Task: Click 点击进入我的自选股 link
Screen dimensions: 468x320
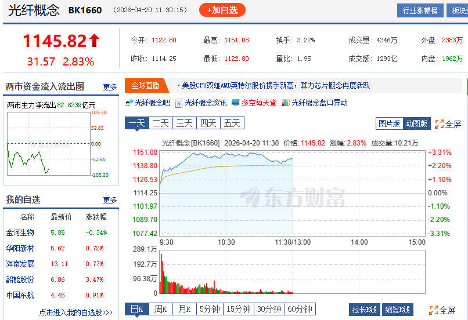Action: (76, 312)
